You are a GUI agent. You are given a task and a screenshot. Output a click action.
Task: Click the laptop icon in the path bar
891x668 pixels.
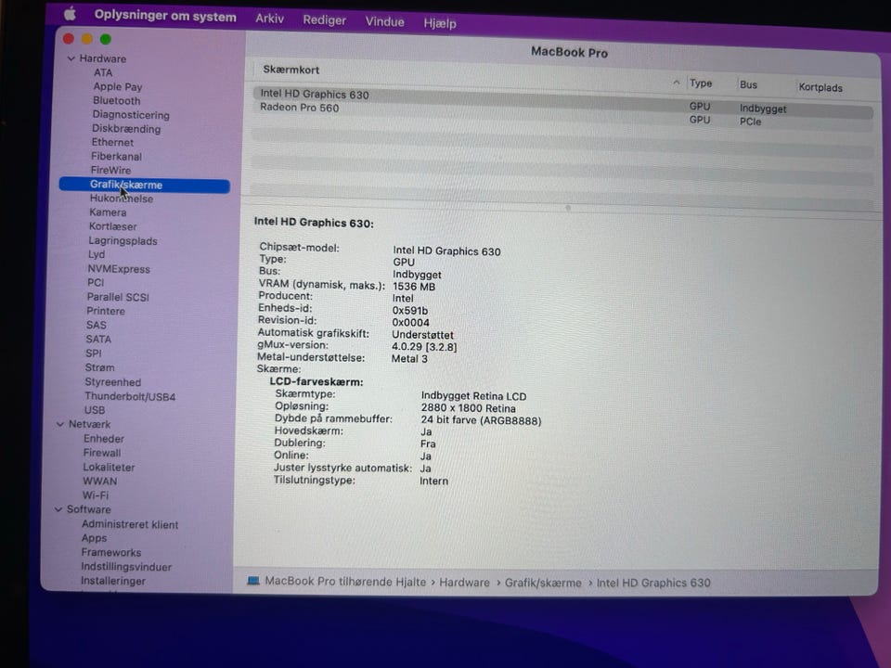[253, 581]
